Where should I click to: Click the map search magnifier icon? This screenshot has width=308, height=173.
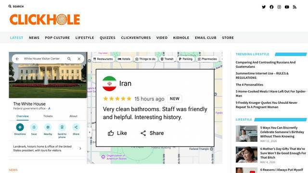[x=69, y=59]
